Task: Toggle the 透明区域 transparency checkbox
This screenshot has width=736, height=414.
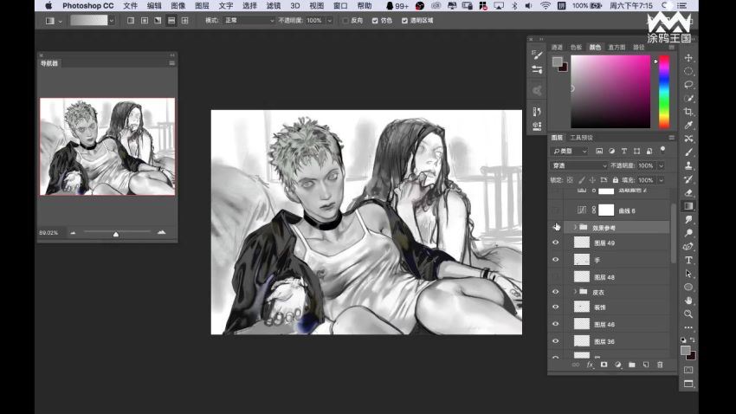Action: click(404, 21)
